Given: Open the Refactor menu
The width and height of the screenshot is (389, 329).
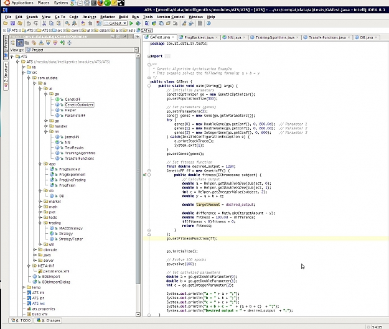Looking at the screenshot, I should pyautogui.click(x=108, y=17).
